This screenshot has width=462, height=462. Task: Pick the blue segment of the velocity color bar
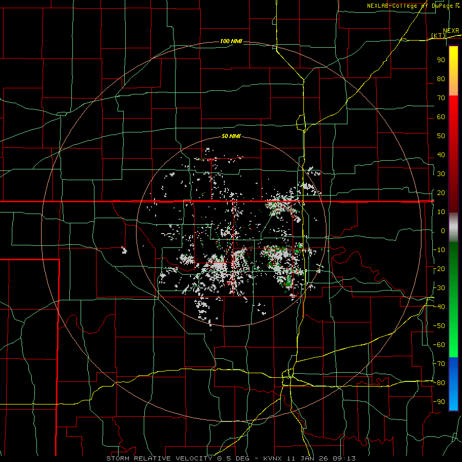(x=453, y=384)
